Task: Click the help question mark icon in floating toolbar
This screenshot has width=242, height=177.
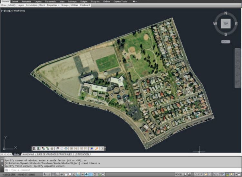Action: [102, 149]
